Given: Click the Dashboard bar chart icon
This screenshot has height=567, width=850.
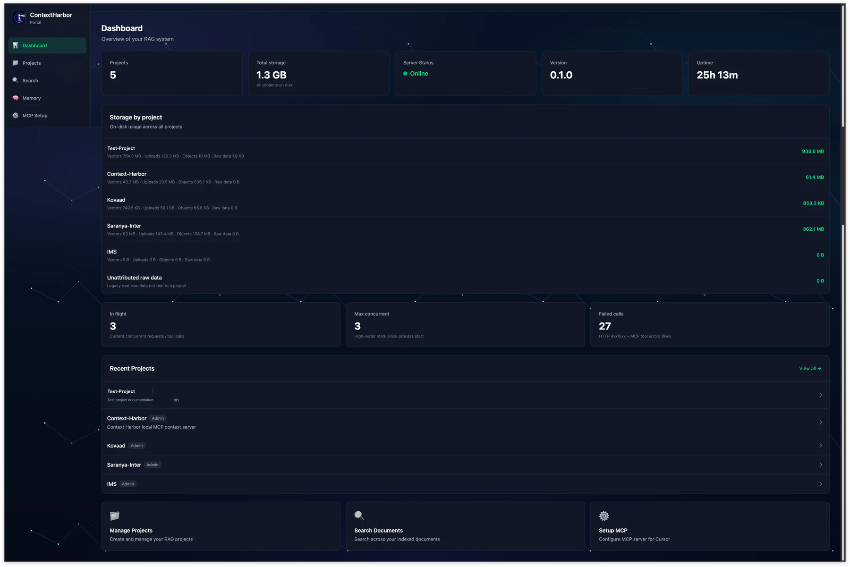Looking at the screenshot, I should (x=16, y=45).
